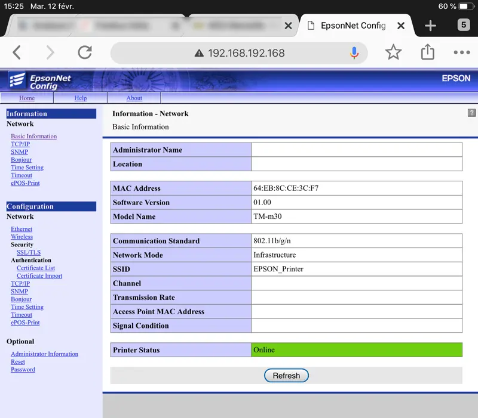Open the Help menu link

coord(81,98)
